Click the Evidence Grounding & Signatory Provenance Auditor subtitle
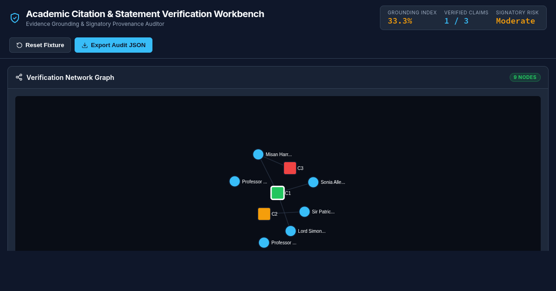Viewport: 556px width, 291px height. tap(95, 24)
